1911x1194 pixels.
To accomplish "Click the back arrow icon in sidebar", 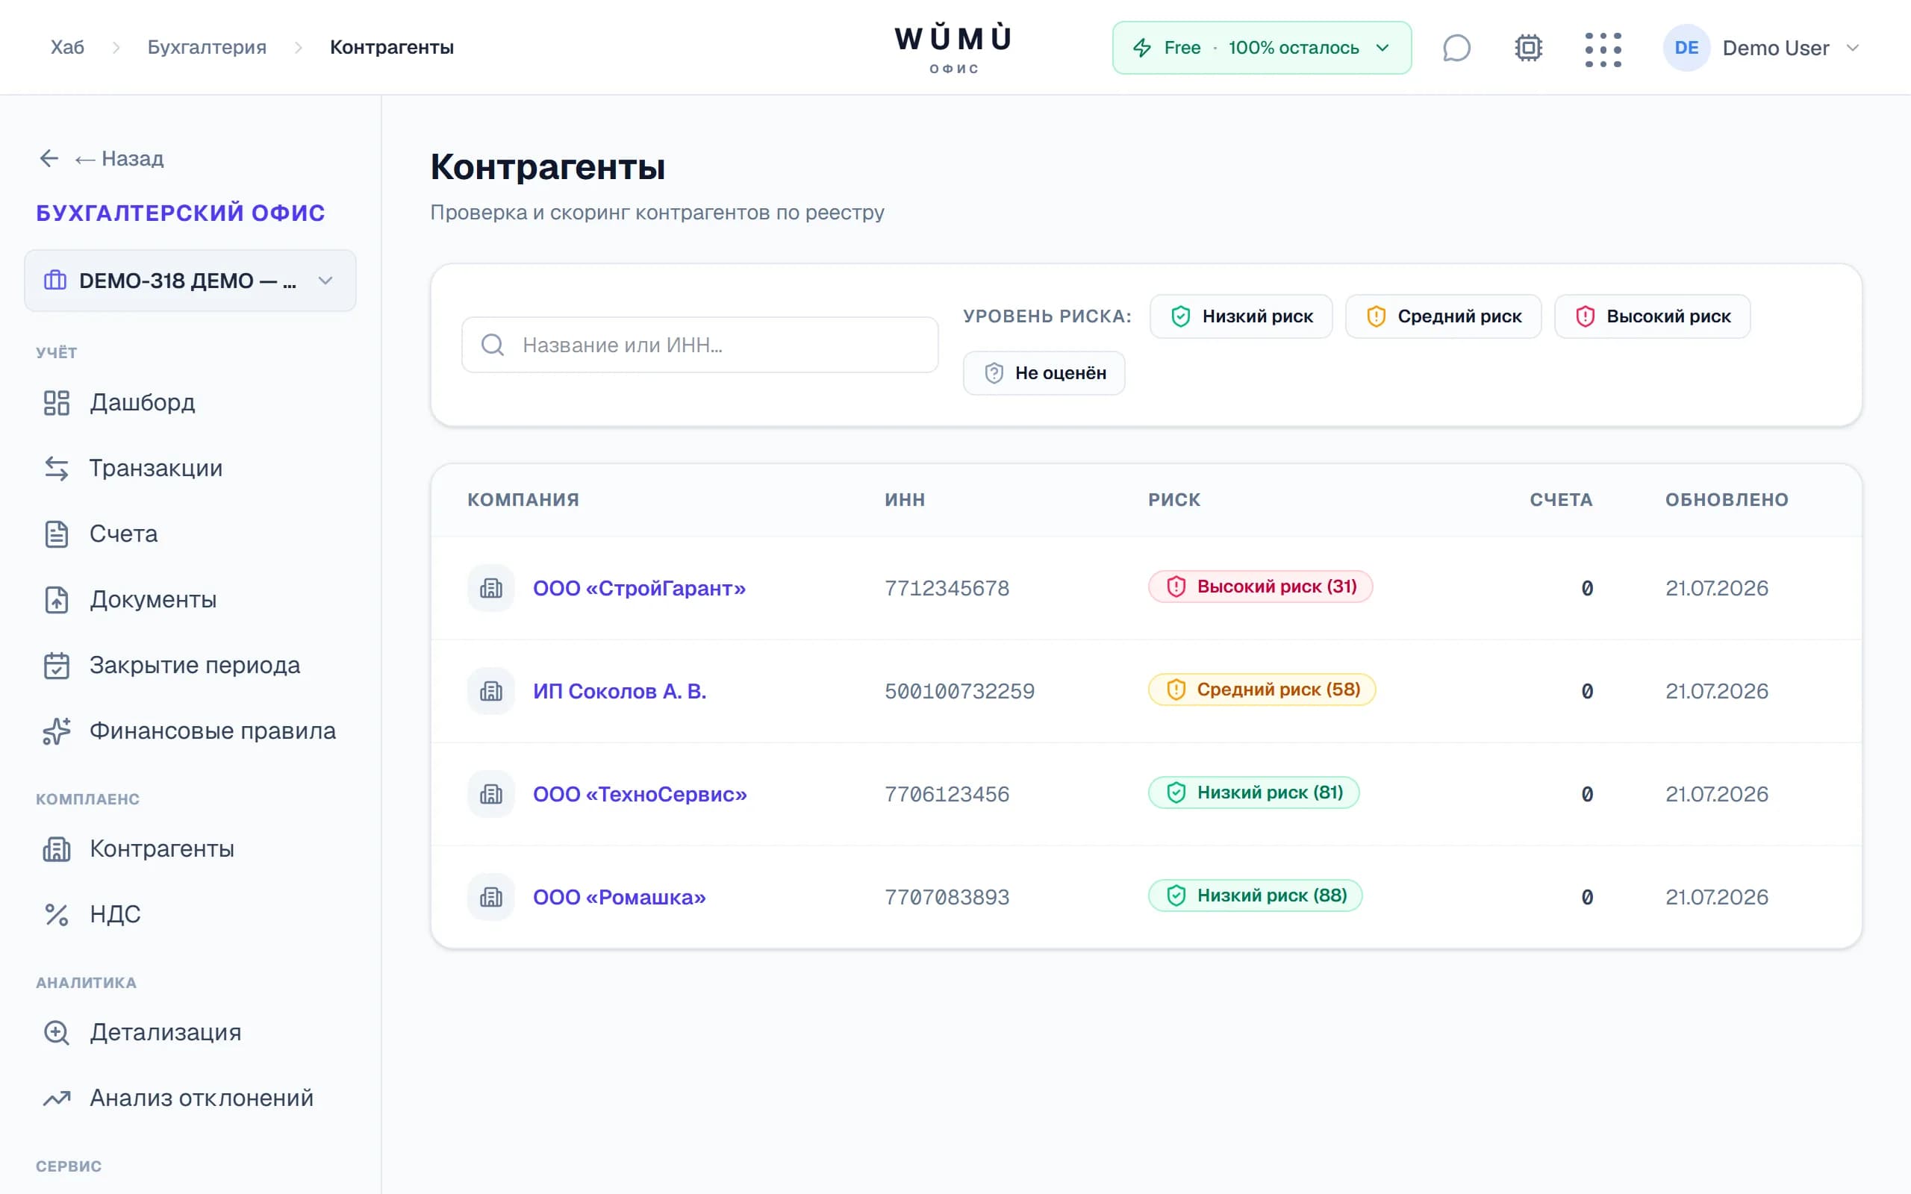I will click(x=49, y=158).
